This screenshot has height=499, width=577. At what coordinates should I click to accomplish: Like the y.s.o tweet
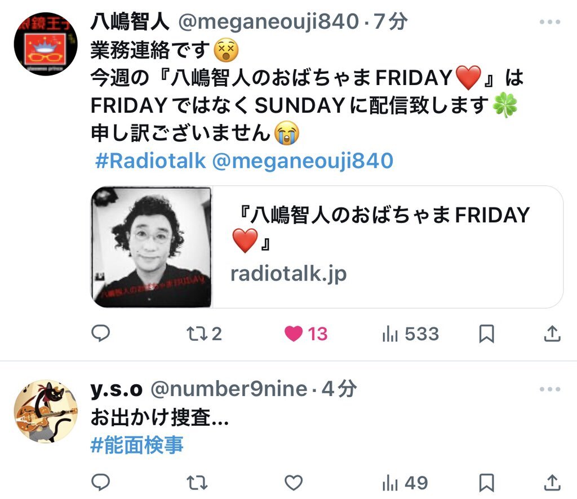[294, 483]
